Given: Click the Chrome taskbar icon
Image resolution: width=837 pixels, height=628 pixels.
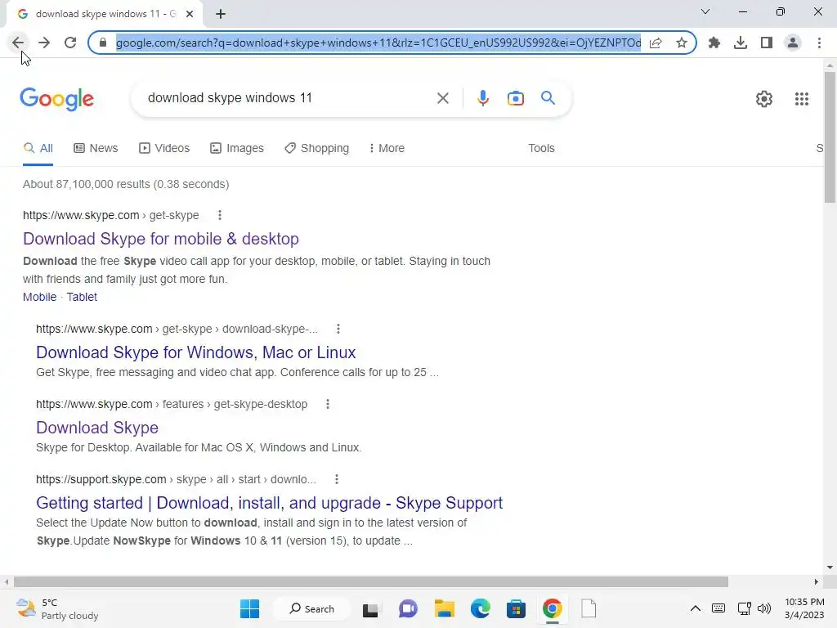Looking at the screenshot, I should 552,608.
